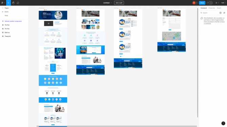Screen dimensions: 227x127
Task: Switch to the Comment tab
Action: click(204, 8)
